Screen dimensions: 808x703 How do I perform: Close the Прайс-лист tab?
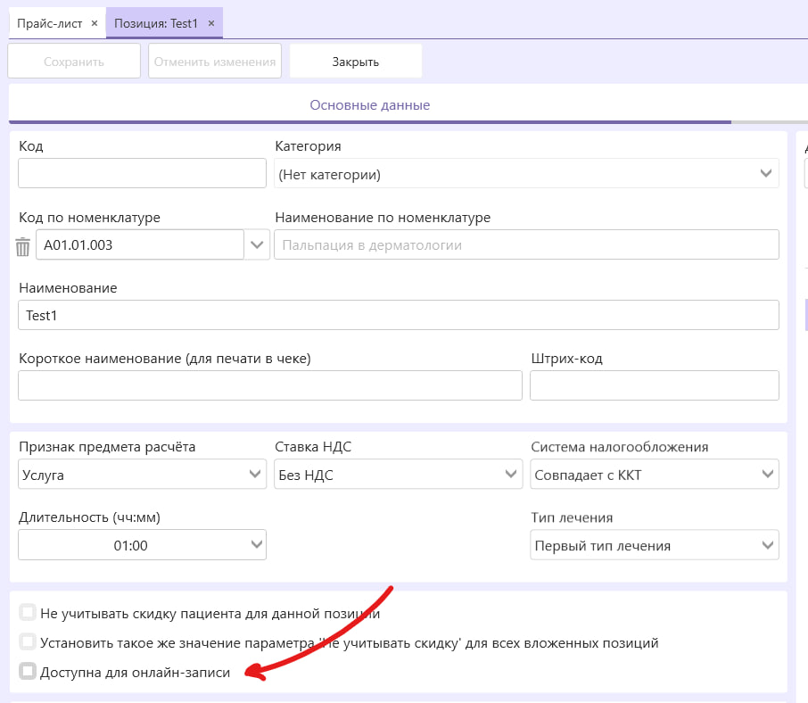(x=95, y=23)
